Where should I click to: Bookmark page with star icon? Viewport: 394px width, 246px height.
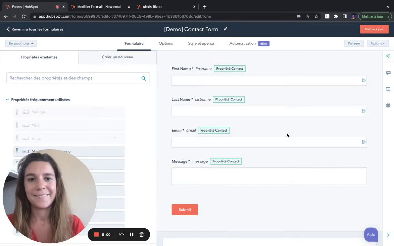316,16
